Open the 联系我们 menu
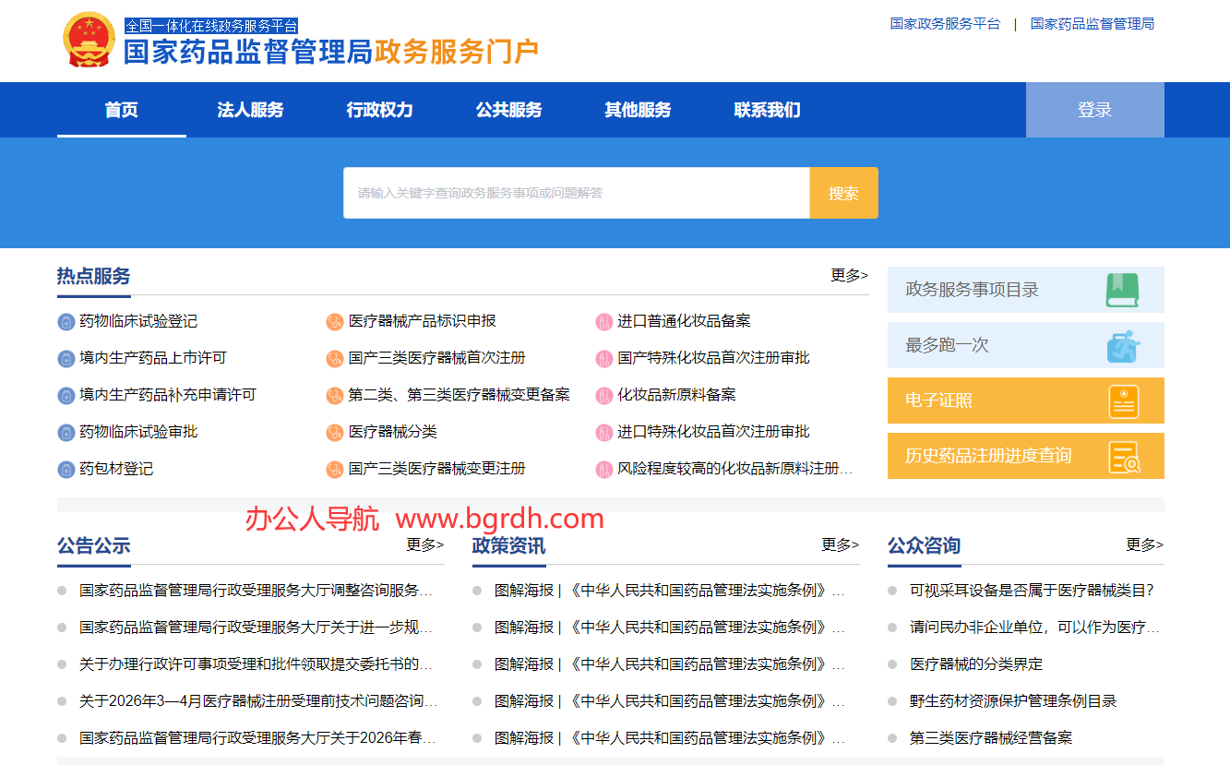 pyautogui.click(x=768, y=110)
